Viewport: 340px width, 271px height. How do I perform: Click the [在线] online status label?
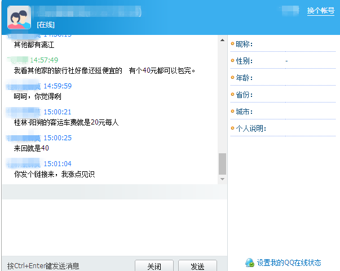[x=46, y=25]
